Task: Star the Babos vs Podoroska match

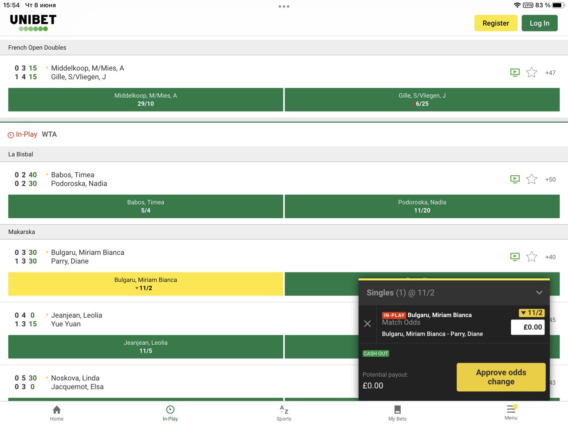Action: pos(532,179)
